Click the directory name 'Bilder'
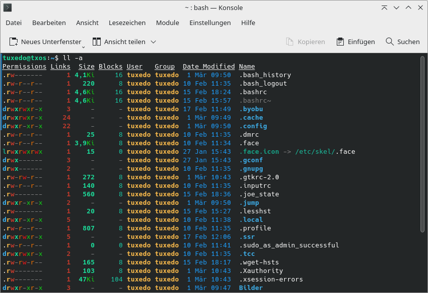The width and height of the screenshot is (428, 293). pos(251,288)
